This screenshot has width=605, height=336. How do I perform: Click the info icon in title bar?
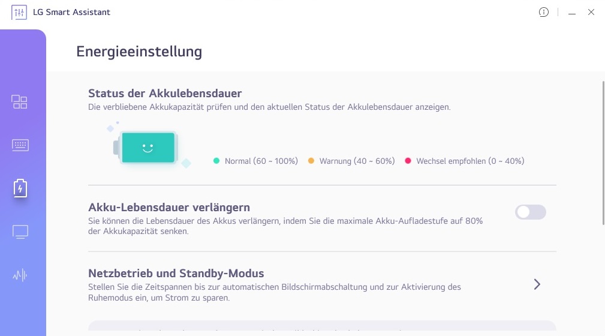(x=544, y=12)
